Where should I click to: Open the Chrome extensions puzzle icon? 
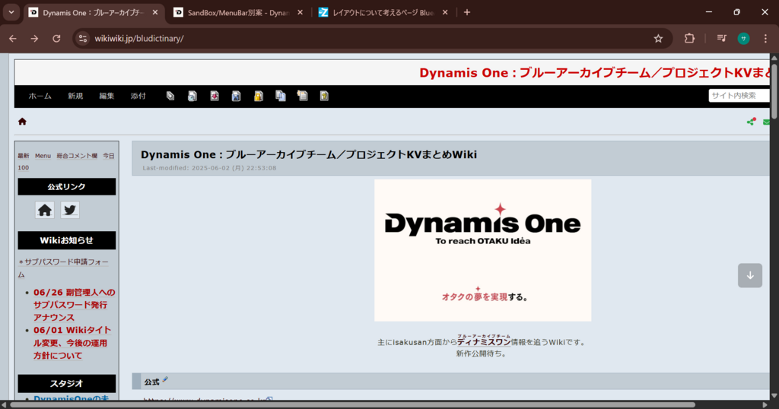coord(689,38)
